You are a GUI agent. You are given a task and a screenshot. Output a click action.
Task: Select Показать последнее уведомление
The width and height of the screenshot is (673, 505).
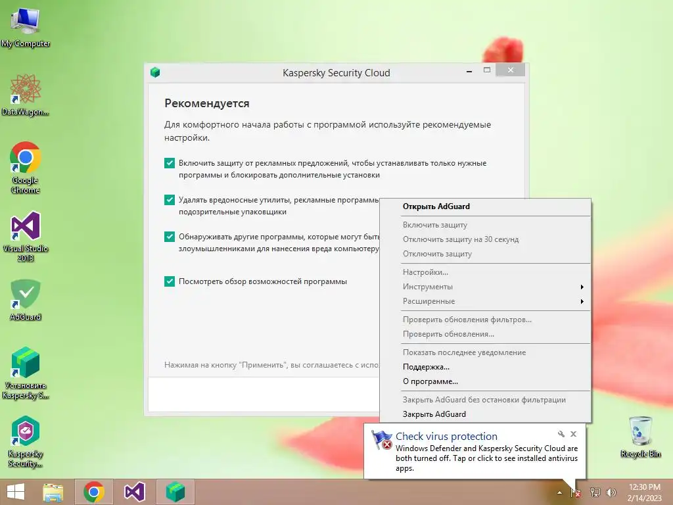pyautogui.click(x=486, y=352)
